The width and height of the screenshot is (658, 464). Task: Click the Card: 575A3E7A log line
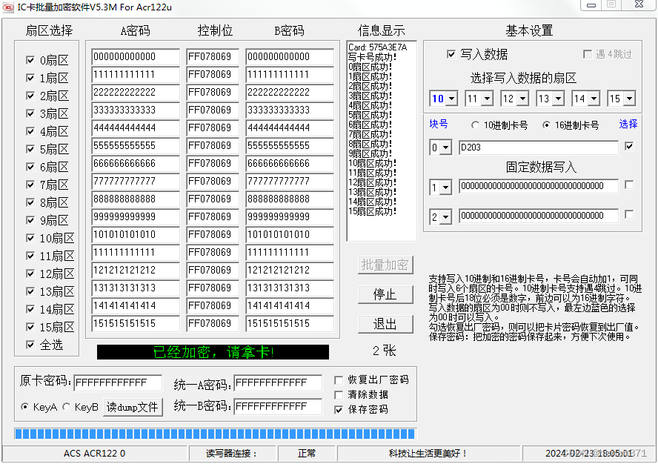tap(378, 47)
